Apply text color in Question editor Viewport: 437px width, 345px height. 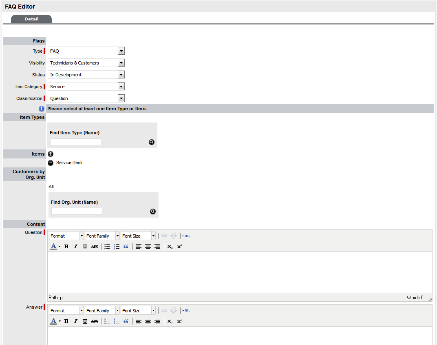(x=53, y=247)
